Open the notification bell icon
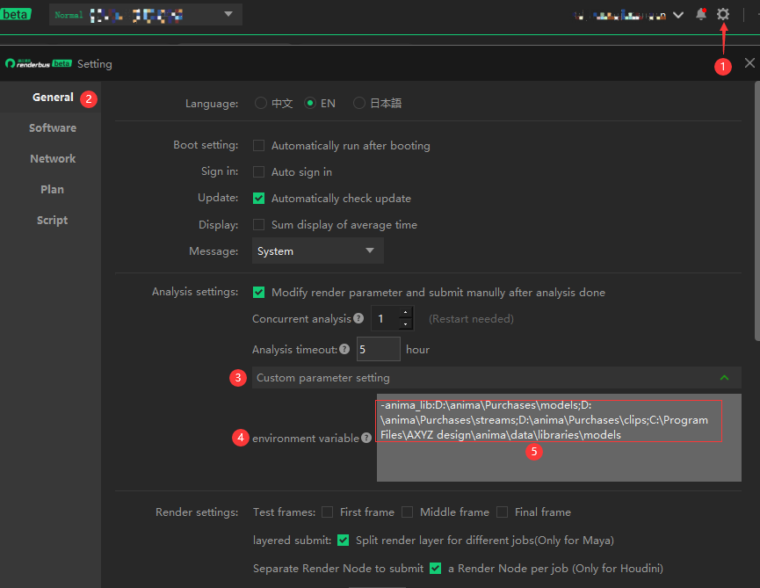760x588 pixels. [699, 14]
